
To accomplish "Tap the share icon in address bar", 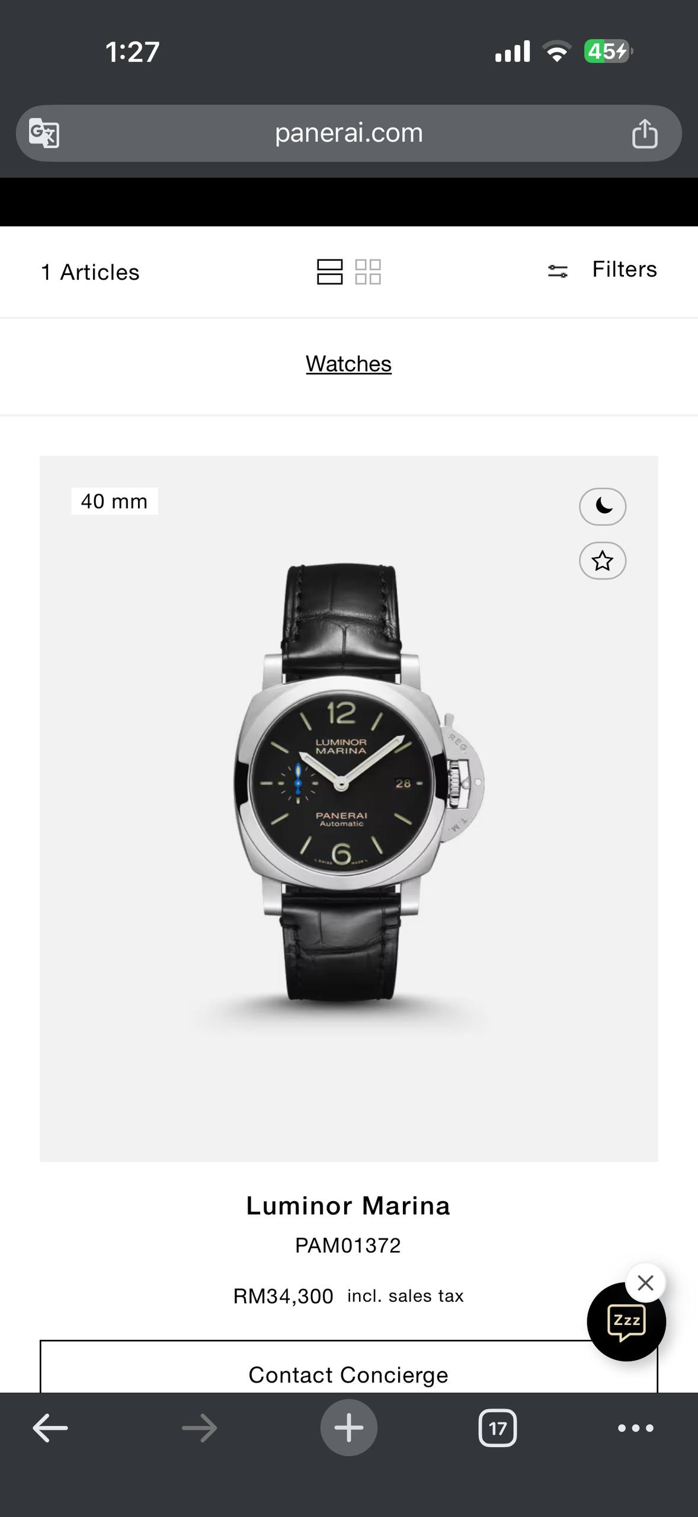I will click(644, 133).
